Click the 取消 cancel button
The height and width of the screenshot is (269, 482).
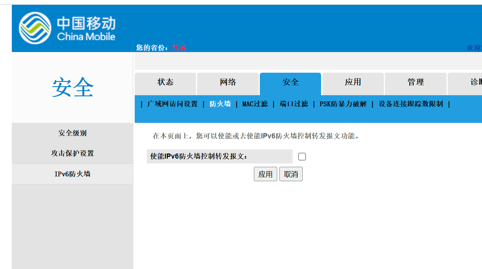tap(291, 174)
